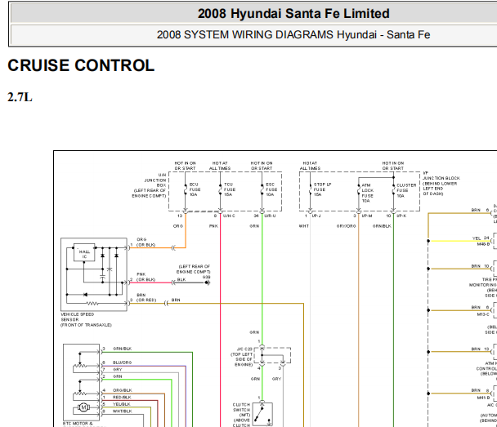Click the "YEL 24" wire label

tap(481, 238)
